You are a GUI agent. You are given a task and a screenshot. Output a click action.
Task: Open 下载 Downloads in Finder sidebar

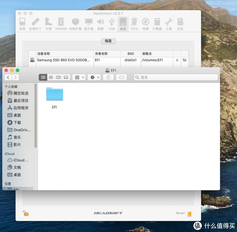pos(14,123)
